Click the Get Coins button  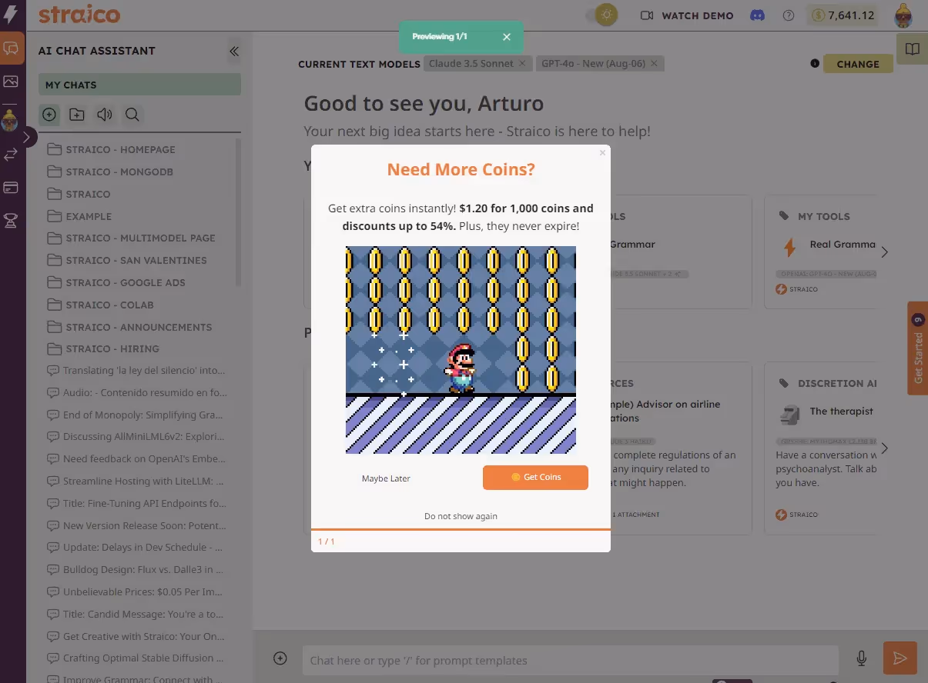point(535,477)
